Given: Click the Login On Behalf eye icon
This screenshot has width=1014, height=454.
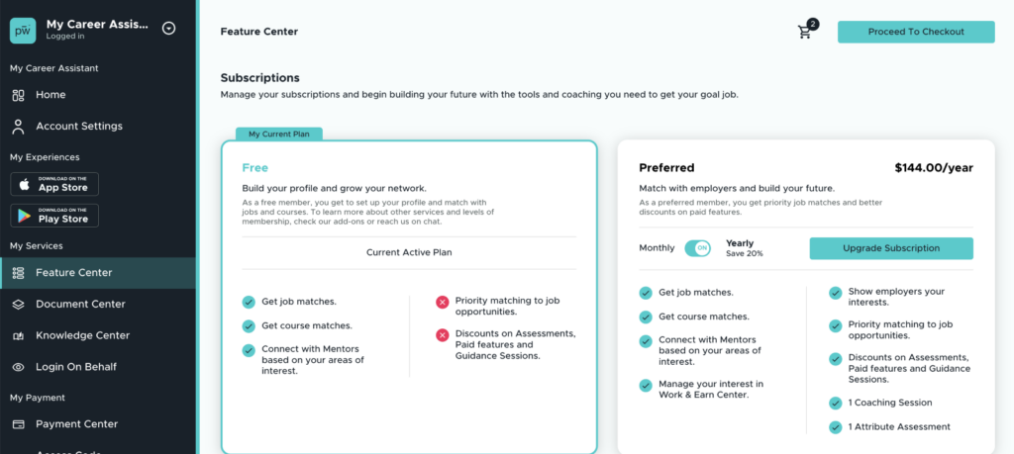Looking at the screenshot, I should (x=18, y=367).
